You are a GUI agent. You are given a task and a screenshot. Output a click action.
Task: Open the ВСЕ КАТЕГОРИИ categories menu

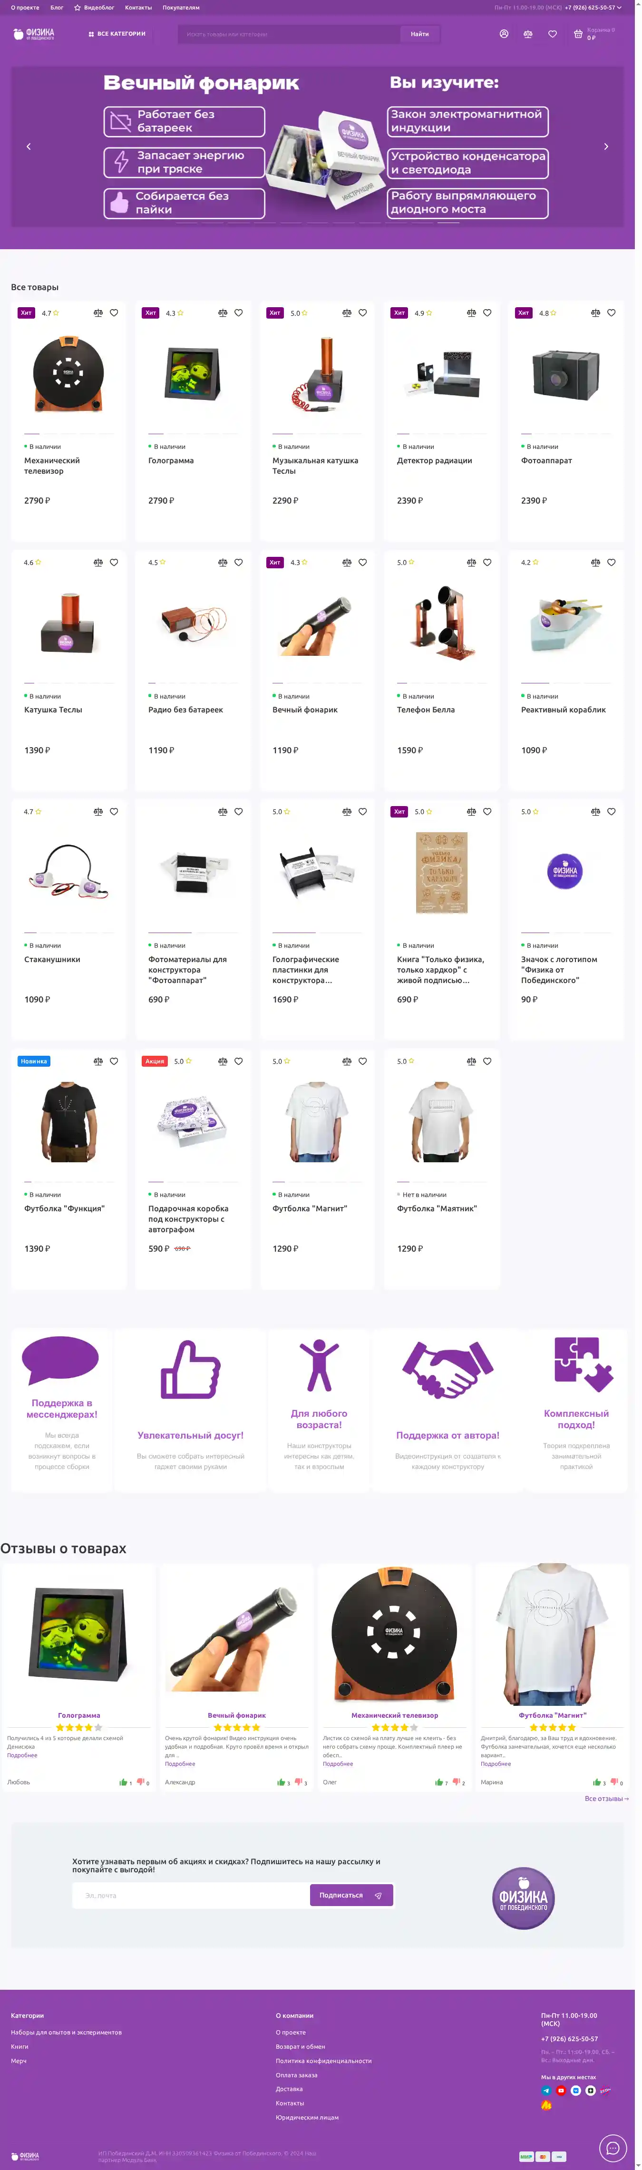pos(117,34)
